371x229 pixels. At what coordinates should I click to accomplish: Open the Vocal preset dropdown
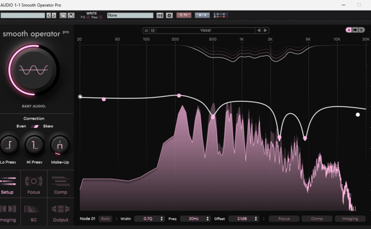pyautogui.click(x=205, y=31)
